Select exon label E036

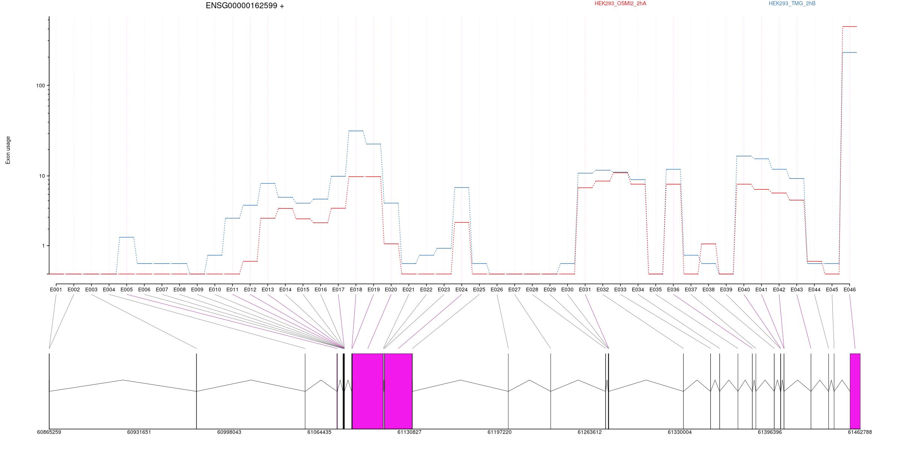673,289
